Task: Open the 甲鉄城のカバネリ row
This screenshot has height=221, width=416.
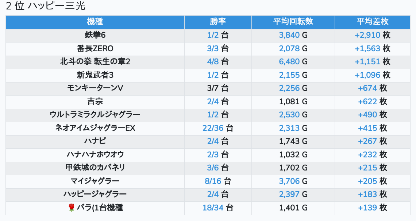Action: 95,168
